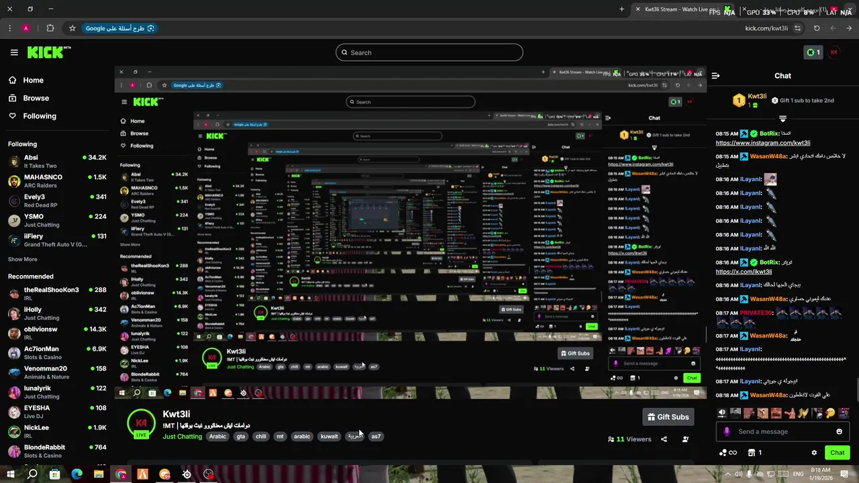Open recommended channel BlondeRabbit
Image resolution: width=859 pixels, height=483 pixels.
pyautogui.click(x=57, y=451)
